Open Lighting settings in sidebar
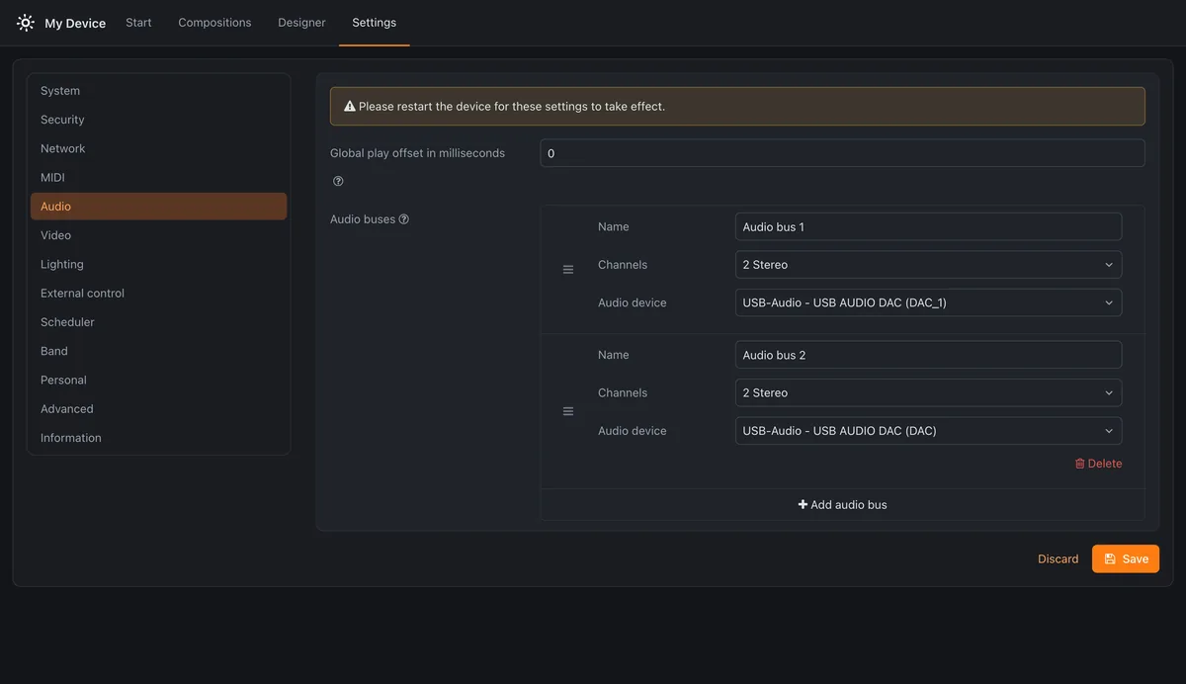1186x684 pixels. [x=159, y=264]
